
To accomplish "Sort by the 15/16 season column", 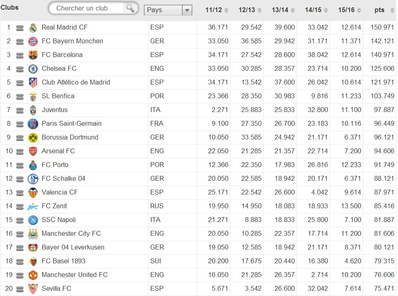I will click(x=350, y=10).
